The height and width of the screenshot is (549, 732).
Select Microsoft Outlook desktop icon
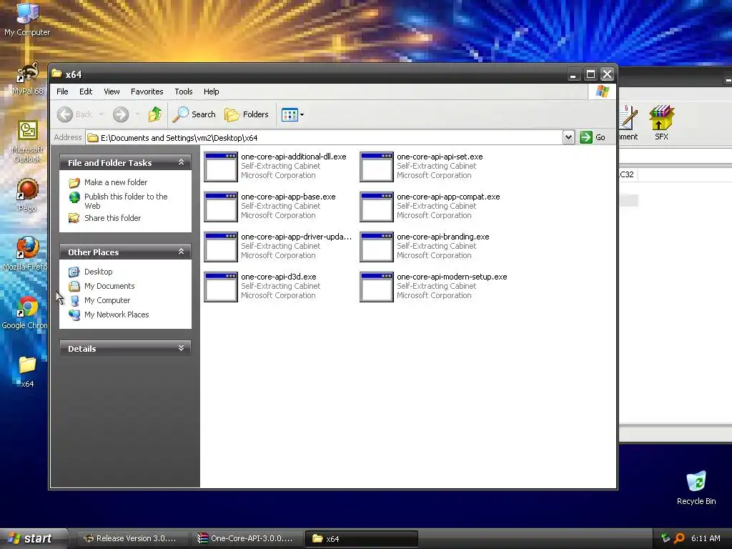(27, 142)
